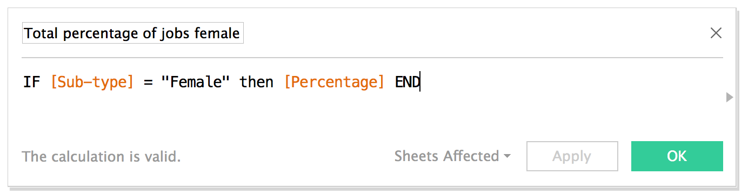
Task: Close the calculation editor with the X
Action: (x=716, y=33)
